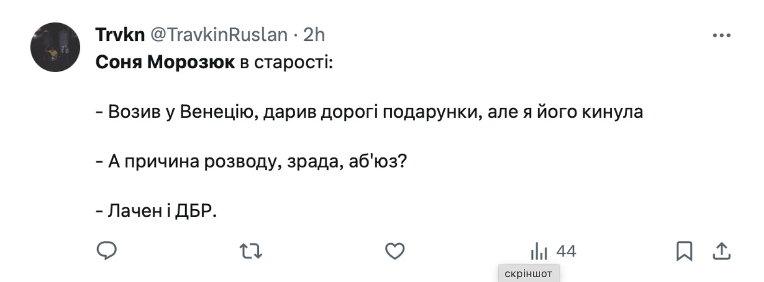Like the tweet with the heart icon
764x282 pixels.
pos(395,251)
